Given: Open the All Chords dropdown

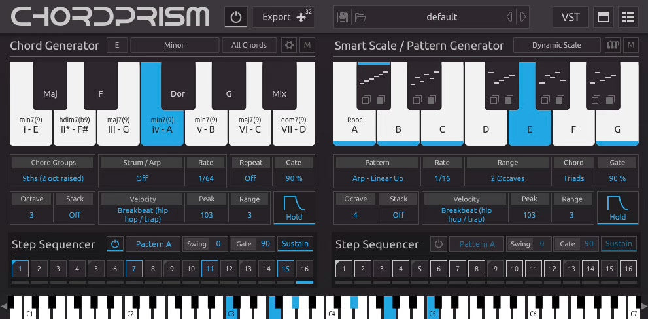Looking at the screenshot, I should coord(249,45).
